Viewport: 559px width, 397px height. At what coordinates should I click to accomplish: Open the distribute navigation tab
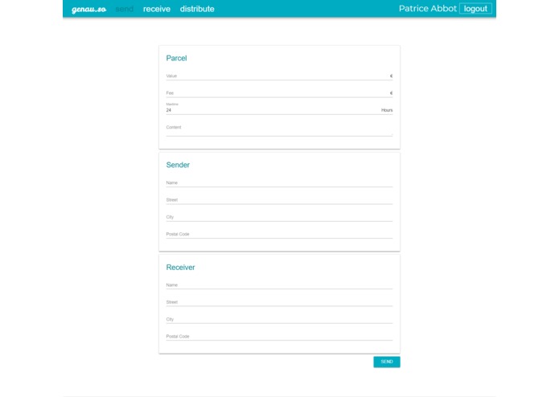tap(197, 9)
